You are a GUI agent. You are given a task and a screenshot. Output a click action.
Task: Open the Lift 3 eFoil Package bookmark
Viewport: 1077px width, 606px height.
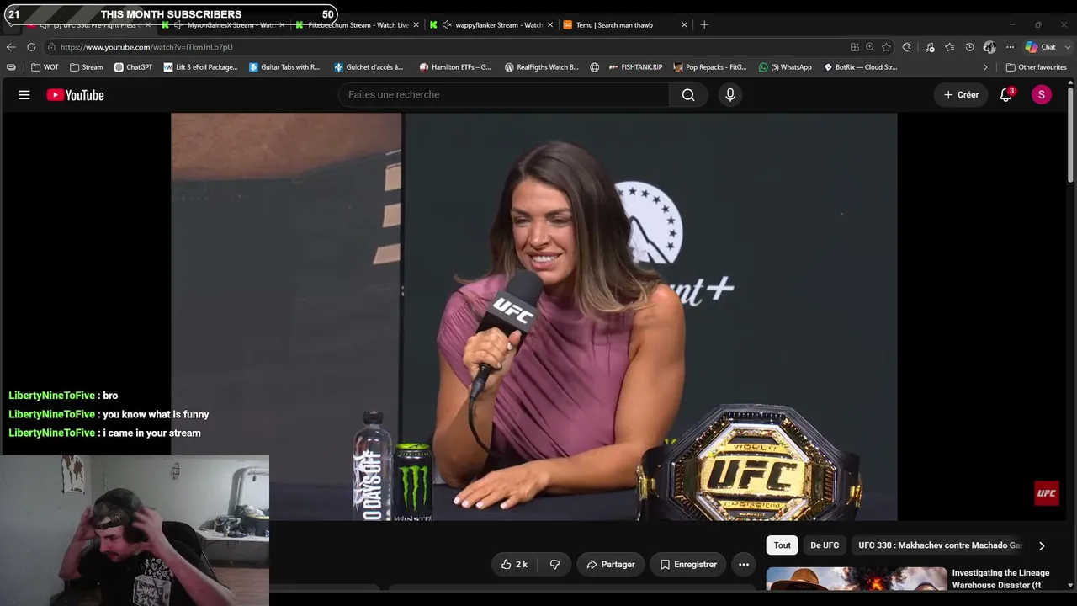coord(200,67)
